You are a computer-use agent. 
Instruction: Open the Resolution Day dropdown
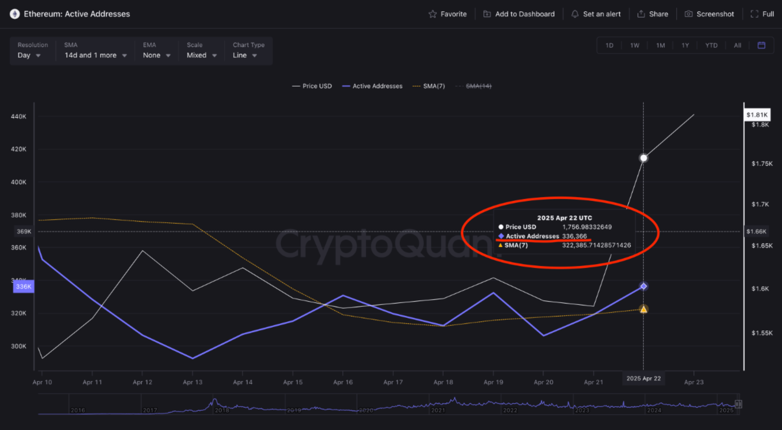(x=29, y=55)
